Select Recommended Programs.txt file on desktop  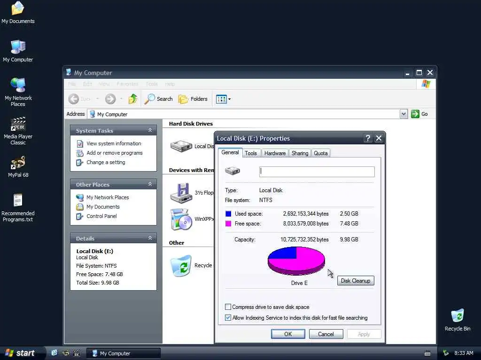(18, 208)
